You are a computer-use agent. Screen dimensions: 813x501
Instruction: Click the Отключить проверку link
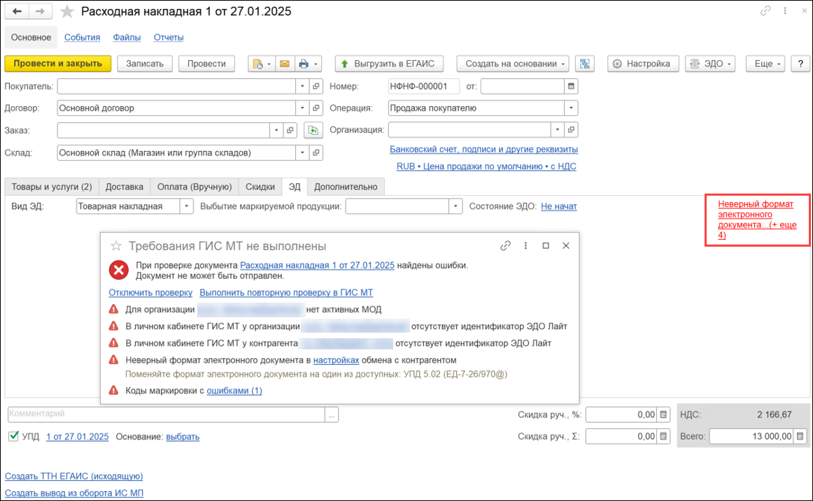coord(150,292)
